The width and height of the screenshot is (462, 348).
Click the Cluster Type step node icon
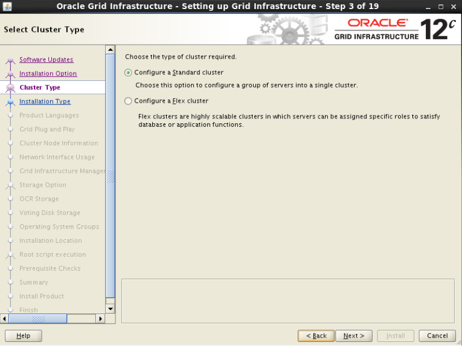point(11,88)
